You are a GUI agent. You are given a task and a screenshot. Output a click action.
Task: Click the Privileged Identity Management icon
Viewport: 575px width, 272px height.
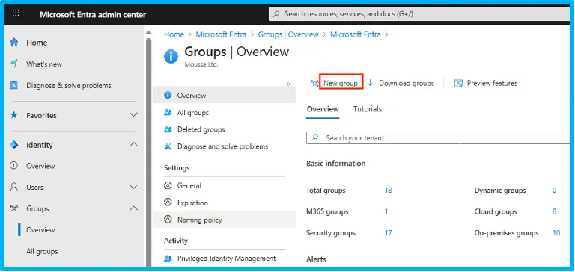click(168, 259)
